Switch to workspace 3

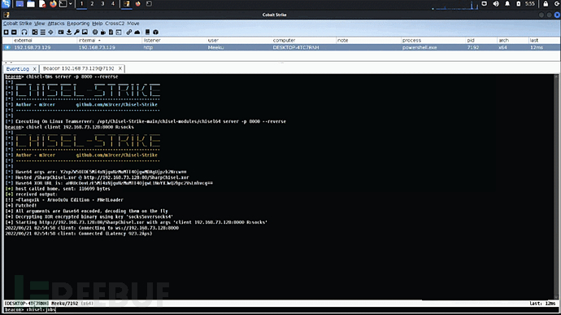(102, 4)
